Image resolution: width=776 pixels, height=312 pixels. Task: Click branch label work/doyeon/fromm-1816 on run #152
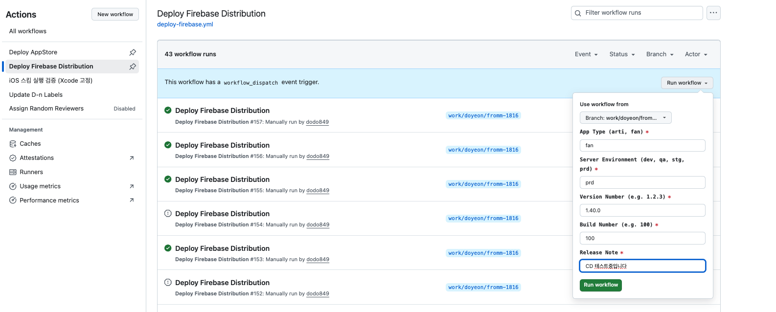pos(483,288)
